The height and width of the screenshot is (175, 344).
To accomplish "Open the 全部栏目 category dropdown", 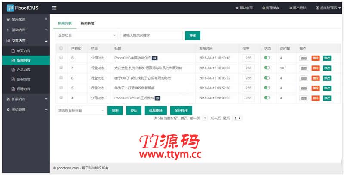I will pos(87,36).
